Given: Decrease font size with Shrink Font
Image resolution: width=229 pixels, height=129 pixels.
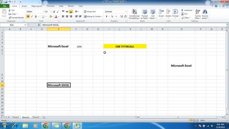Looking at the screenshot, I should point(58,11).
